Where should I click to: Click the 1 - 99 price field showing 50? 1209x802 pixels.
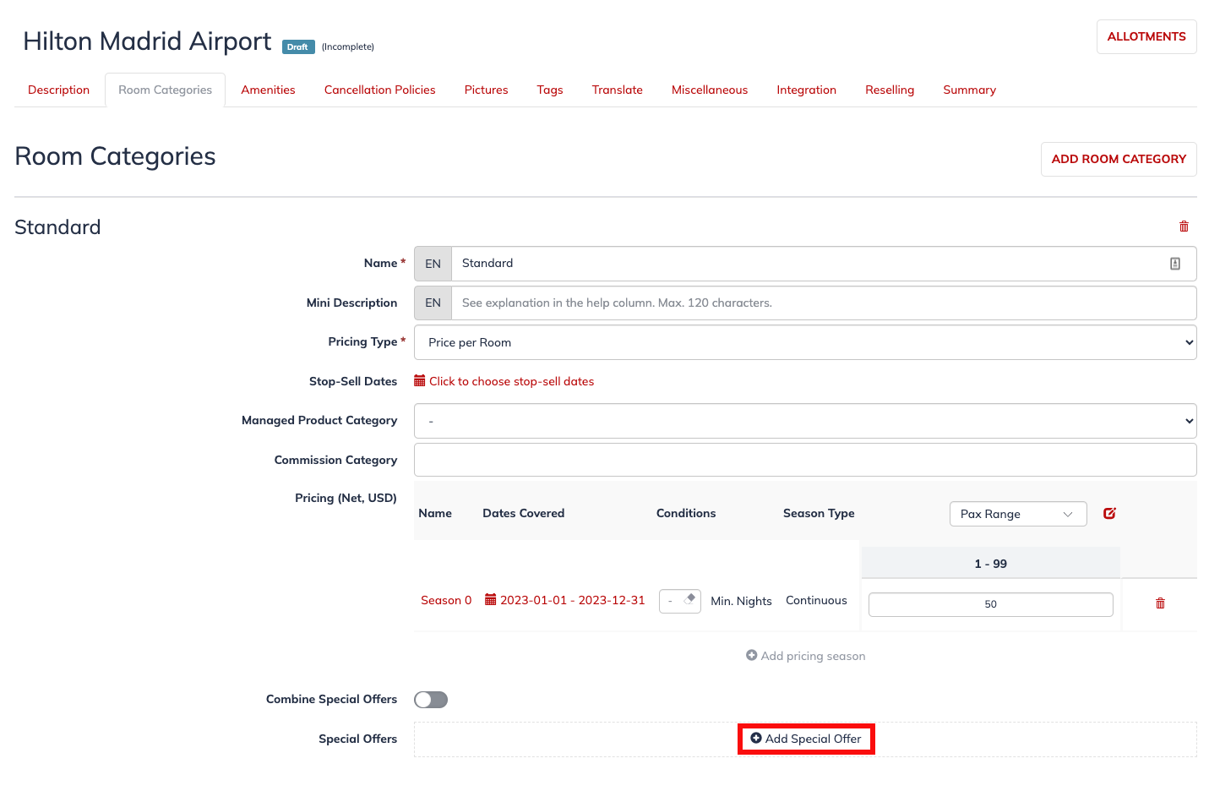coord(990,604)
